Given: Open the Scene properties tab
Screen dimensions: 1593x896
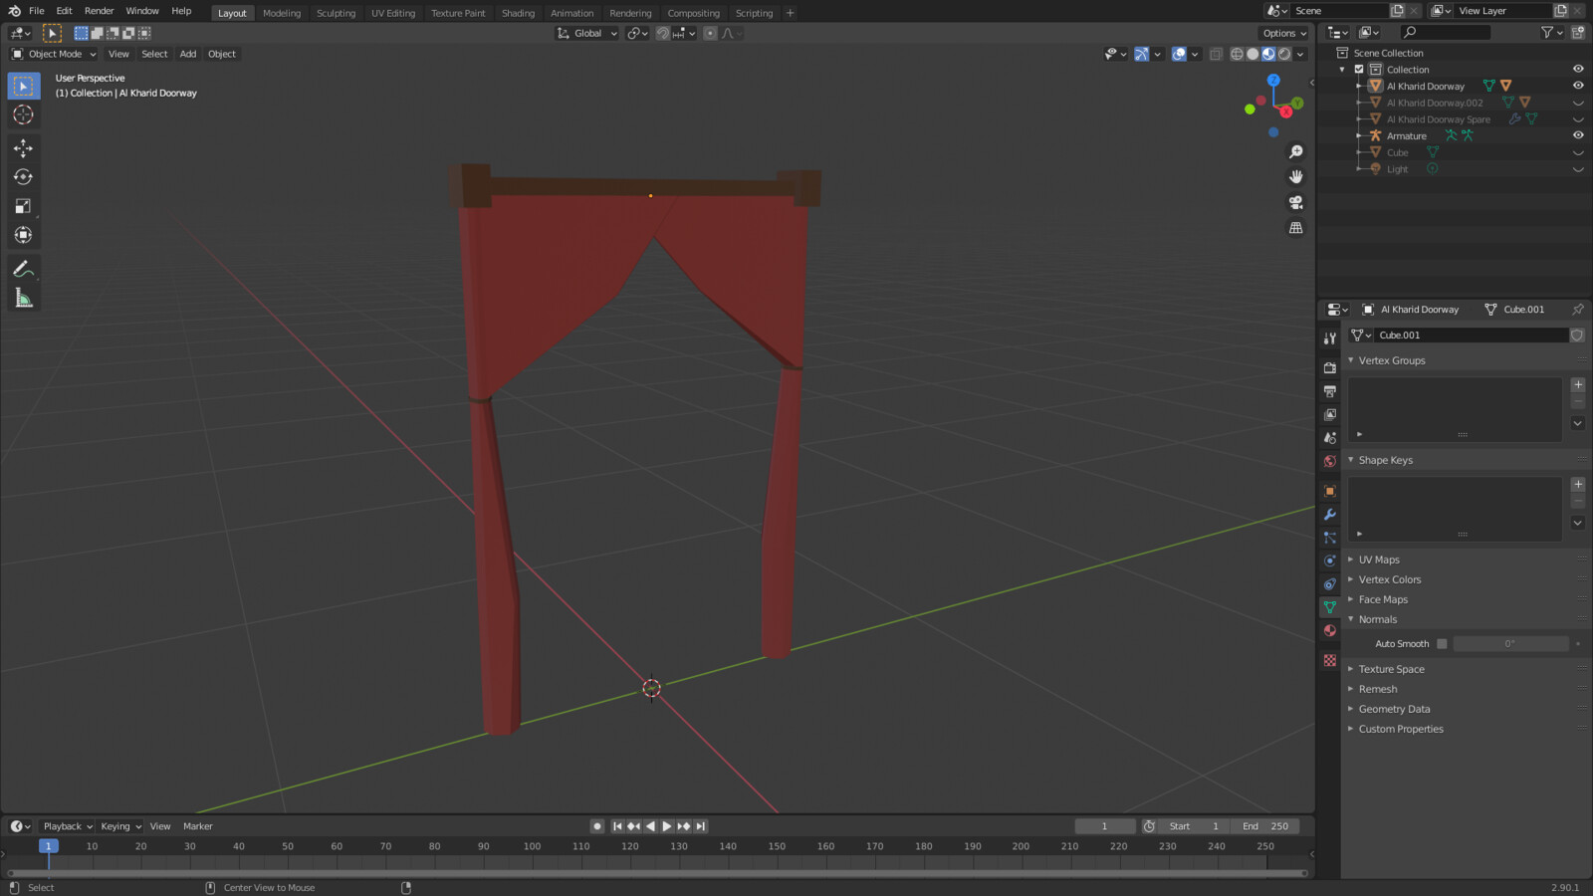Looking at the screenshot, I should point(1330,438).
